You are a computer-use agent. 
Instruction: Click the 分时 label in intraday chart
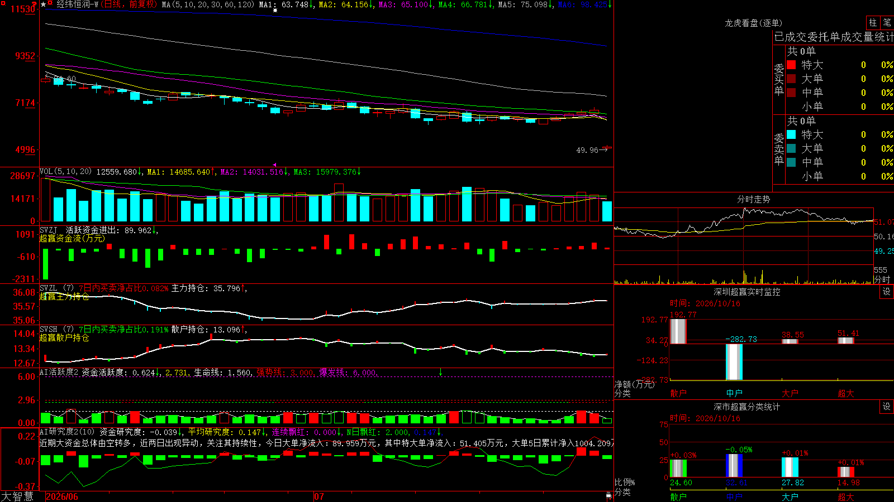pos(882,279)
